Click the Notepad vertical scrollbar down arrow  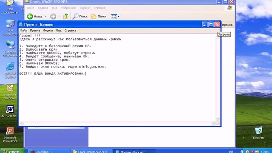218,119
